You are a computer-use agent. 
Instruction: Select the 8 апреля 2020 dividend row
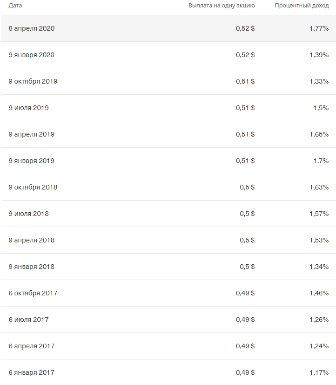point(168,28)
